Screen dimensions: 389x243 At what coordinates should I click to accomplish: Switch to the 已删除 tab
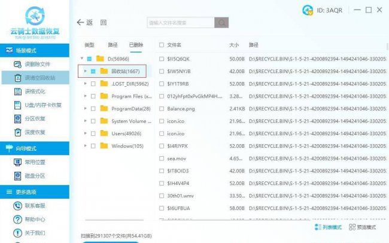tap(136, 45)
